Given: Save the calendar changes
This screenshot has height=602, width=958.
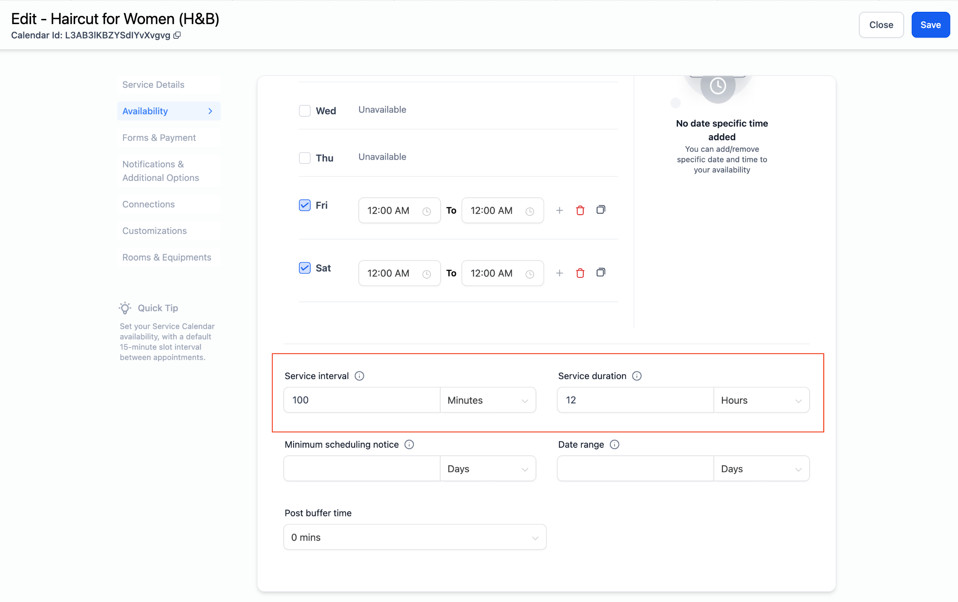Looking at the screenshot, I should tap(931, 25).
